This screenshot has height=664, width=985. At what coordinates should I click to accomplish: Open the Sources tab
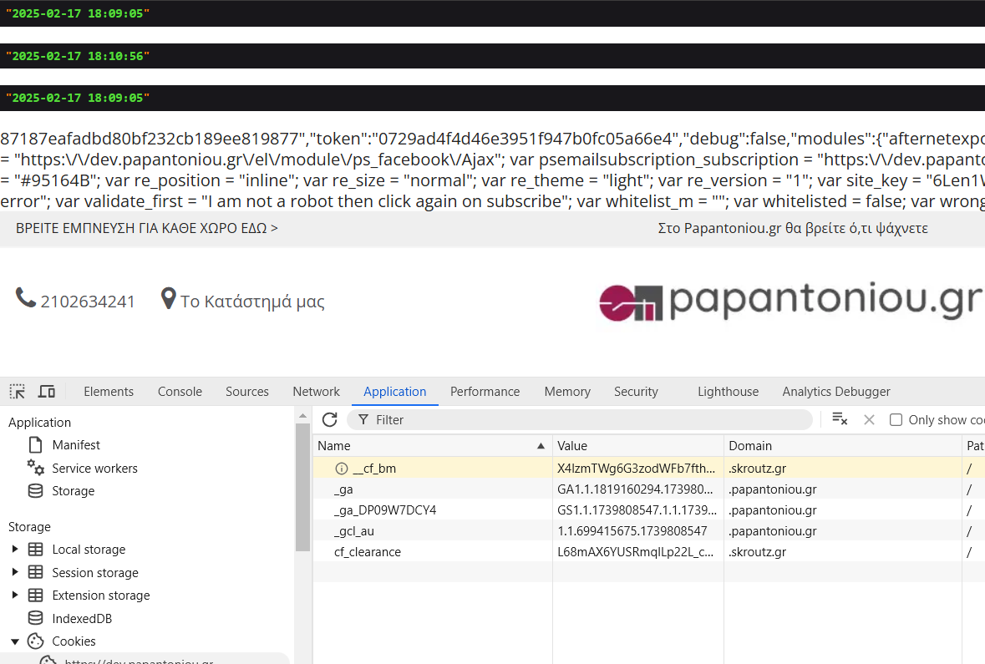pos(247,392)
